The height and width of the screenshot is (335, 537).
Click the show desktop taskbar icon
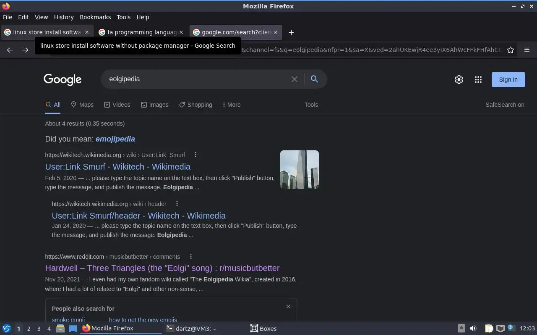[73, 328]
